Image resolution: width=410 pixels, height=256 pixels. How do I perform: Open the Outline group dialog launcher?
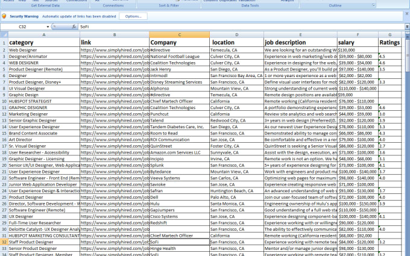tap(373, 5)
